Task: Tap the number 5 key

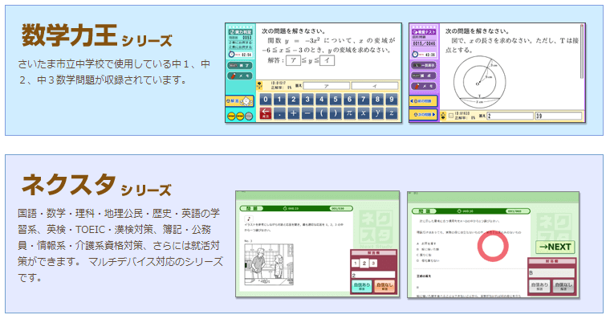Action: coord(335,100)
